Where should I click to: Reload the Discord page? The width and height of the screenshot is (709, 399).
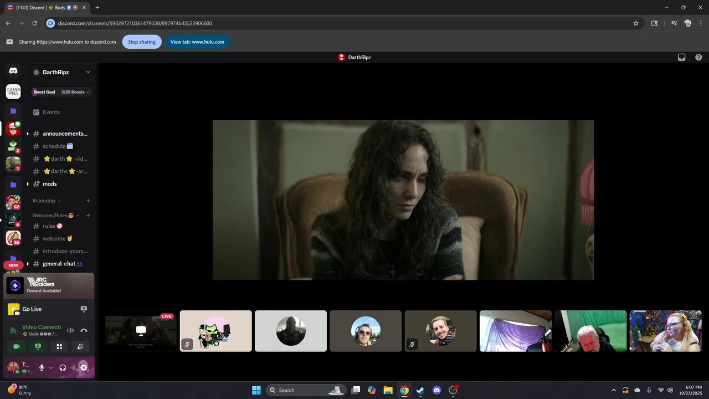tap(34, 23)
